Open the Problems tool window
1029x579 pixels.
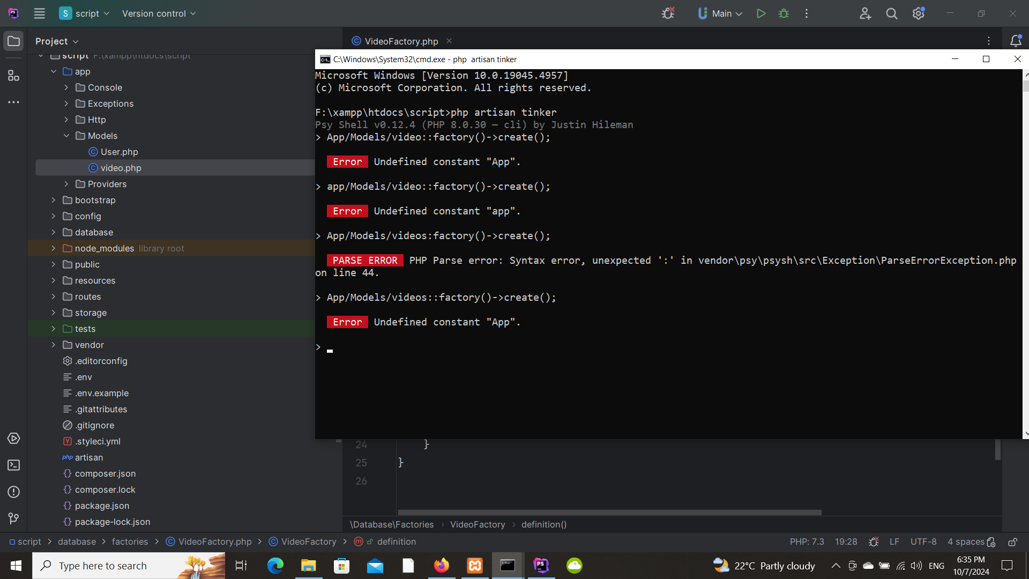coord(13,492)
